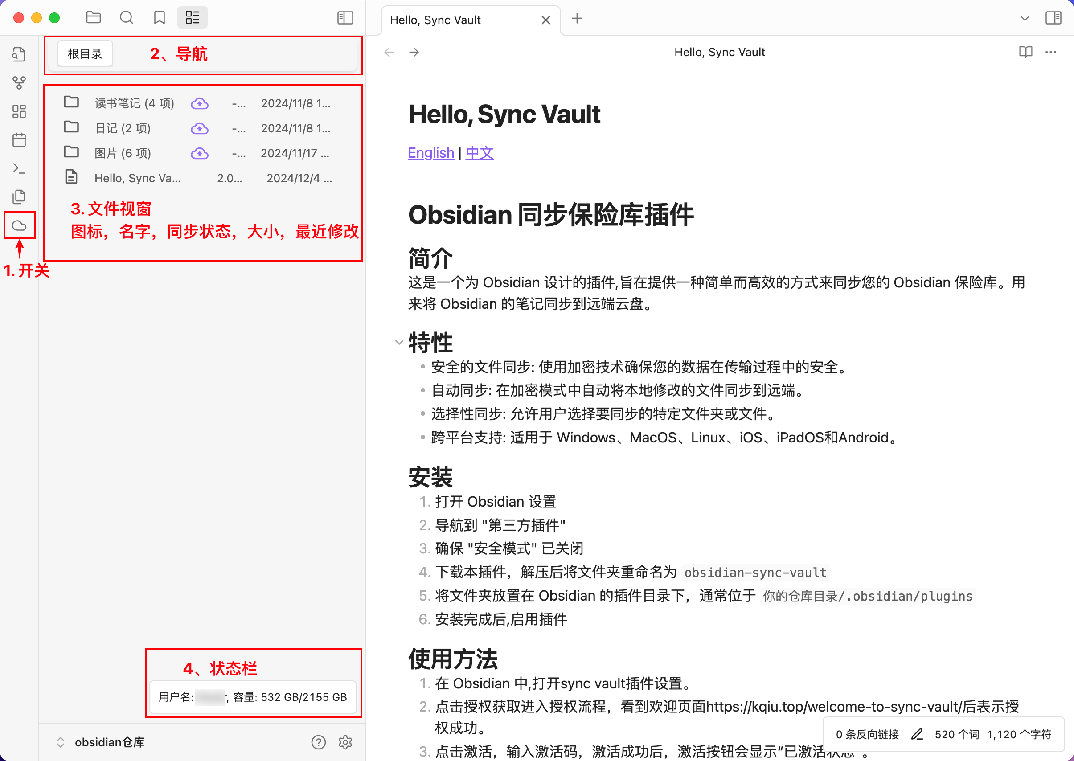The height and width of the screenshot is (761, 1074).
Task: Toggle the Sync Vault cloud icon
Action: pos(19,225)
